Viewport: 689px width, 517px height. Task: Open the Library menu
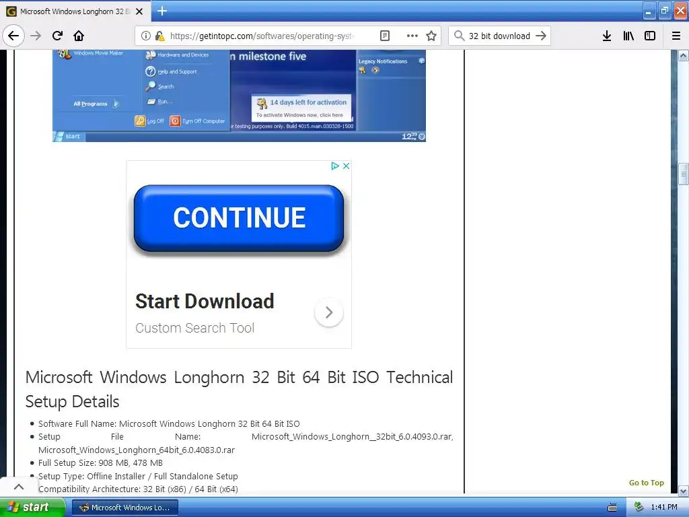pyautogui.click(x=628, y=36)
